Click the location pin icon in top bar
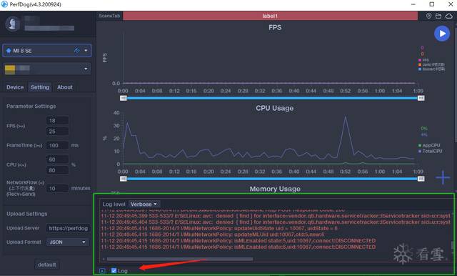 click(428, 16)
